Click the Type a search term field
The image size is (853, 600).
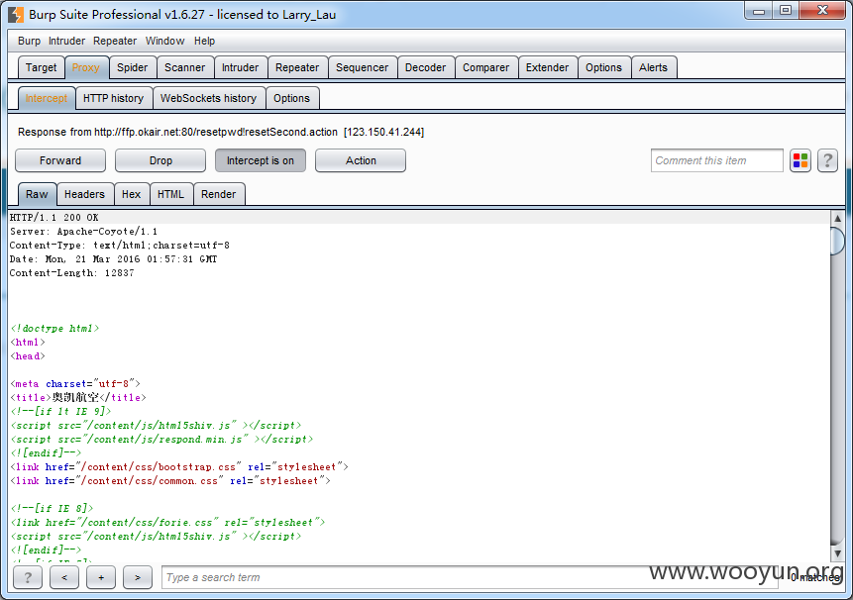tap(470, 577)
